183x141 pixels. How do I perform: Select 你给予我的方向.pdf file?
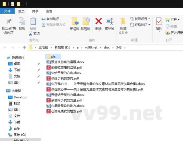click(x=63, y=78)
